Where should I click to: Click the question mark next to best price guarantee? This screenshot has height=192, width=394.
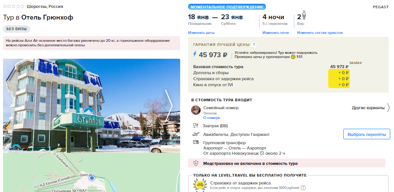[x=254, y=44]
